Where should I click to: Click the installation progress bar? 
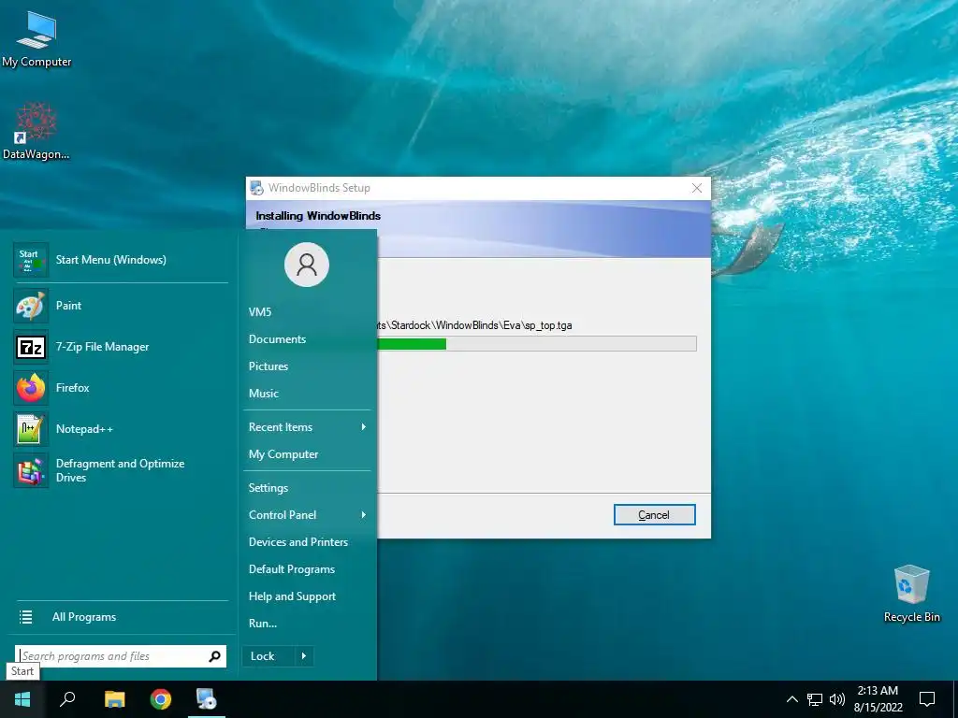(536, 344)
